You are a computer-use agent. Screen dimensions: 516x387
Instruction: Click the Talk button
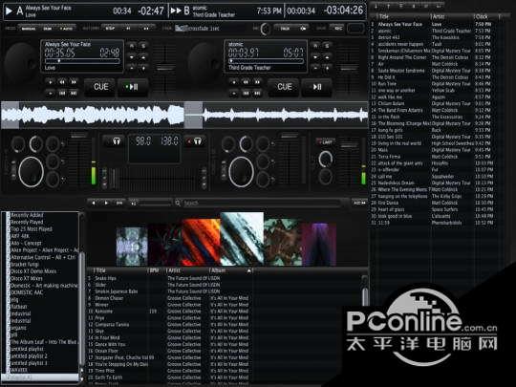tap(285, 29)
